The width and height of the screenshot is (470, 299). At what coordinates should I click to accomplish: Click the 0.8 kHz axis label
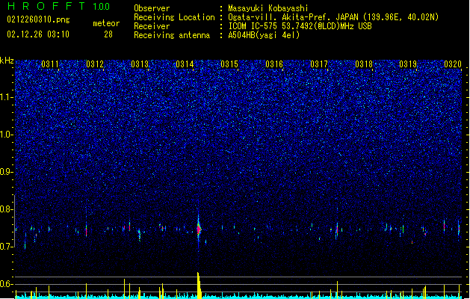coord(7,209)
